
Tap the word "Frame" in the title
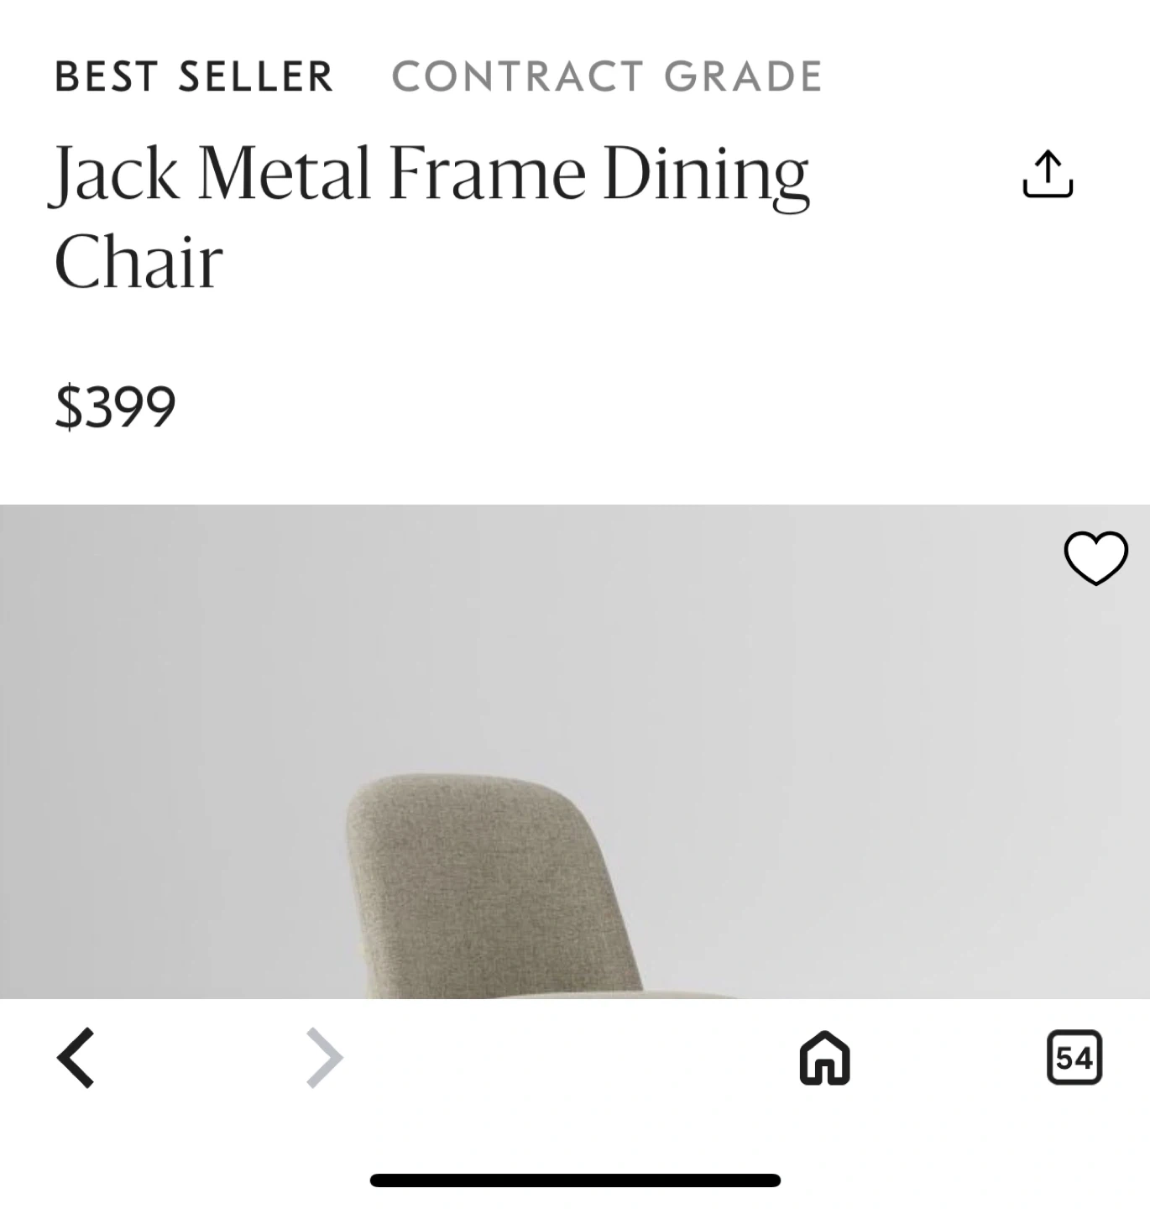pos(487,173)
